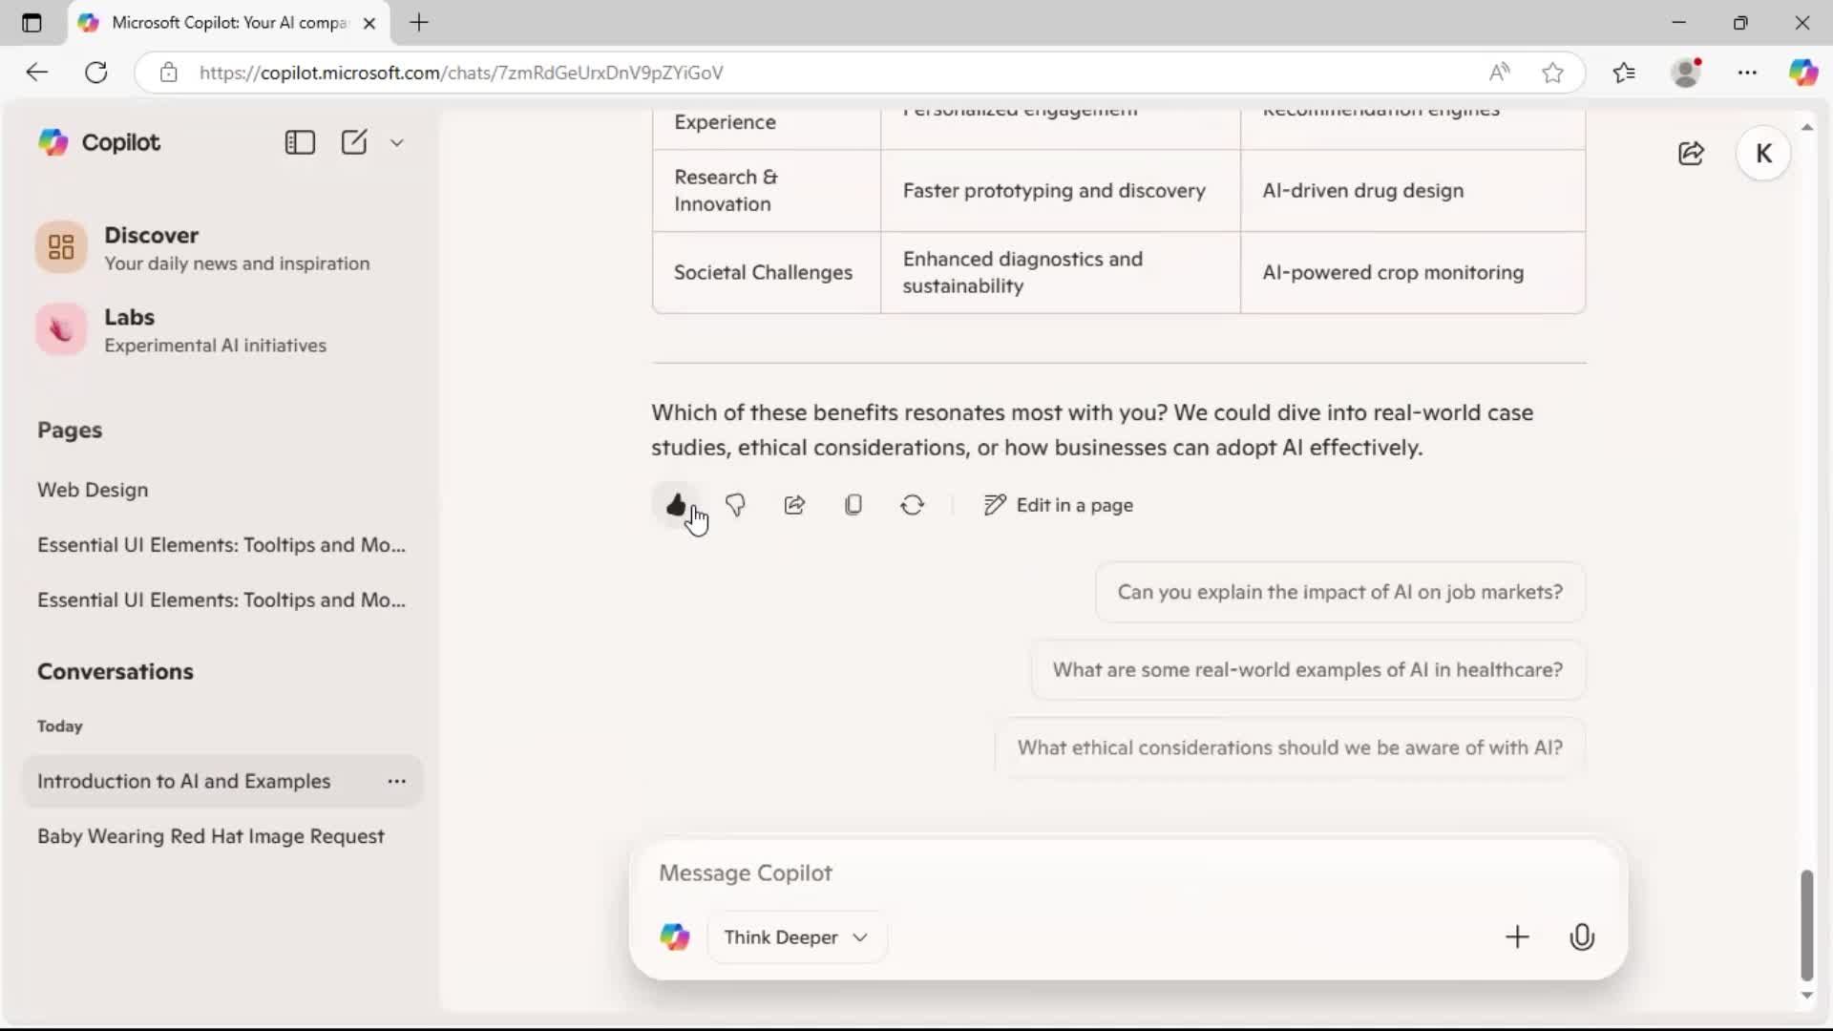The image size is (1833, 1031).
Task: Click the 'Research & Innovation' table cell
Action: 766,191
